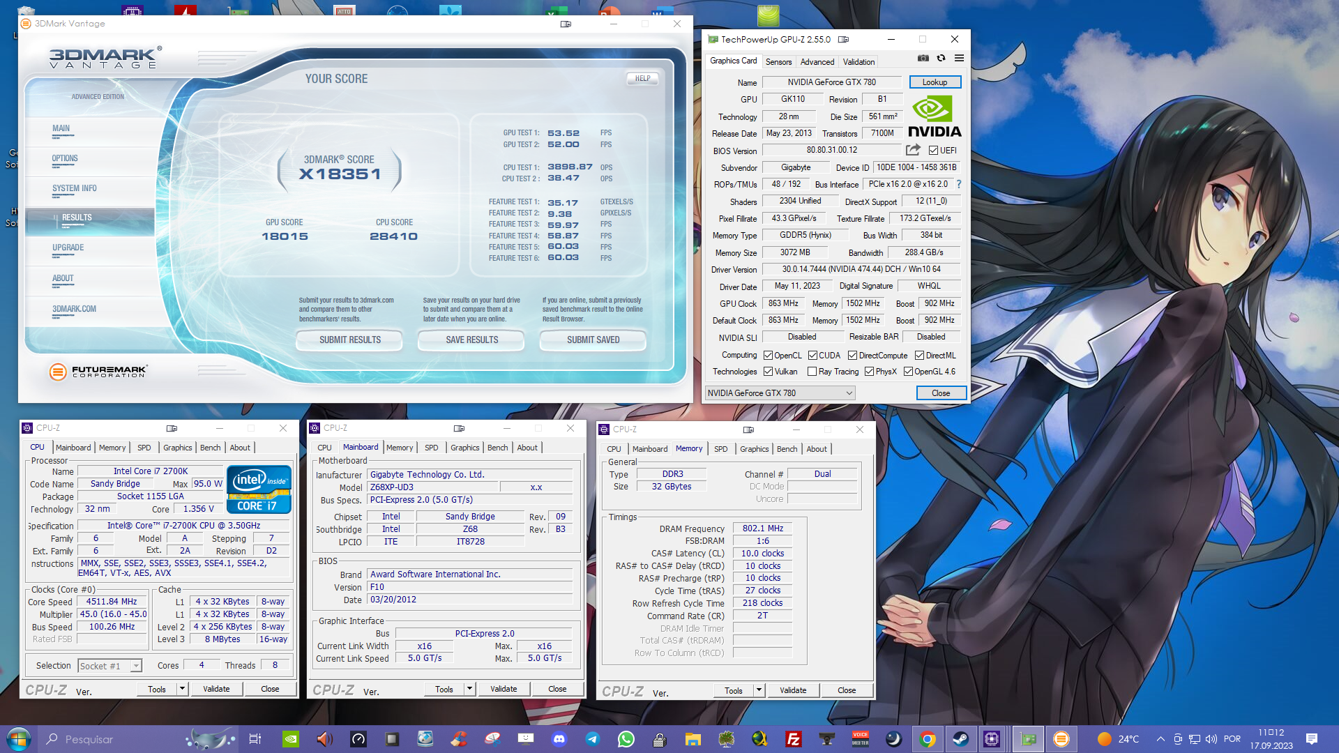This screenshot has width=1339, height=753.
Task: Click the NVIDIA GeForce GTX 780 name field
Action: [832, 82]
